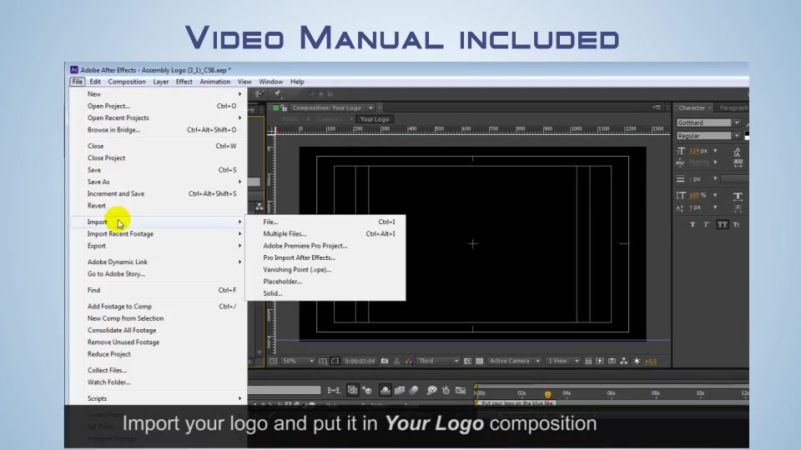Open Comp Flowchart icon in viewer
Image resolution: width=801 pixels, height=450 pixels.
(624, 361)
